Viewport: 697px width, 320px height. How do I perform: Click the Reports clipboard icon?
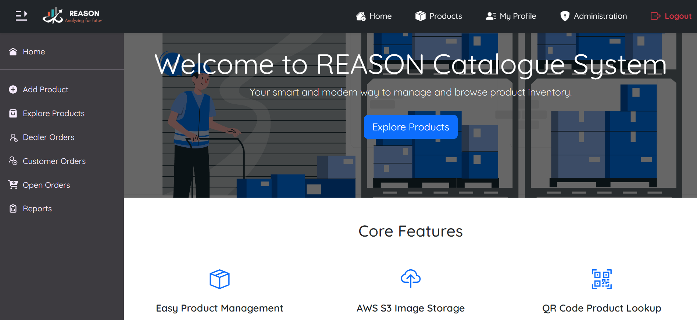click(x=13, y=209)
